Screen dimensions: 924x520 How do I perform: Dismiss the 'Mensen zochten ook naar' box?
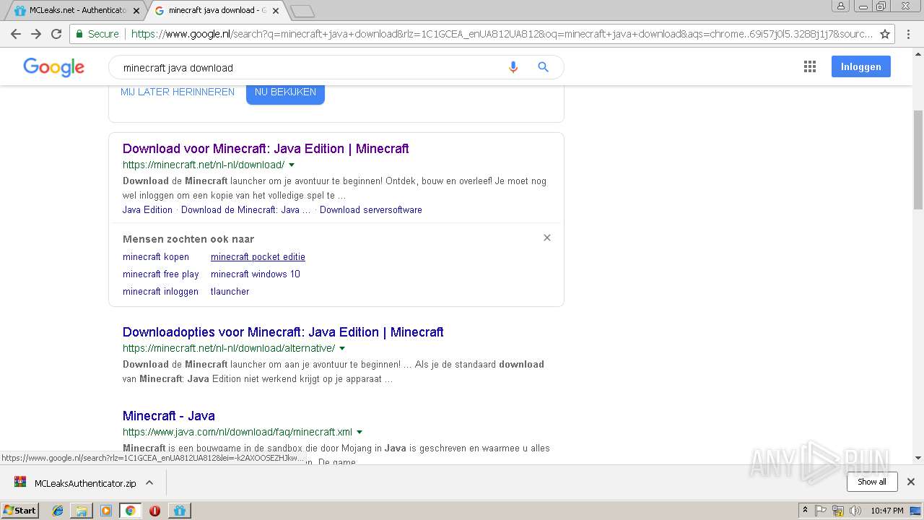click(x=547, y=238)
